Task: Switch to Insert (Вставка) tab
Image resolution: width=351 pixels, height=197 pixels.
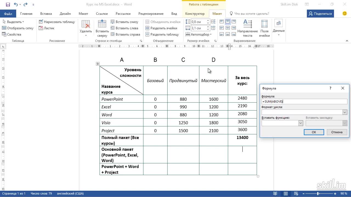Action: (46, 13)
